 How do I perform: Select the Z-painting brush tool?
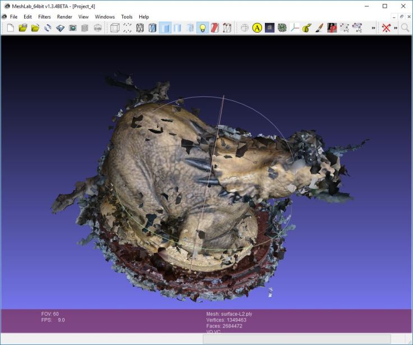tap(319, 27)
